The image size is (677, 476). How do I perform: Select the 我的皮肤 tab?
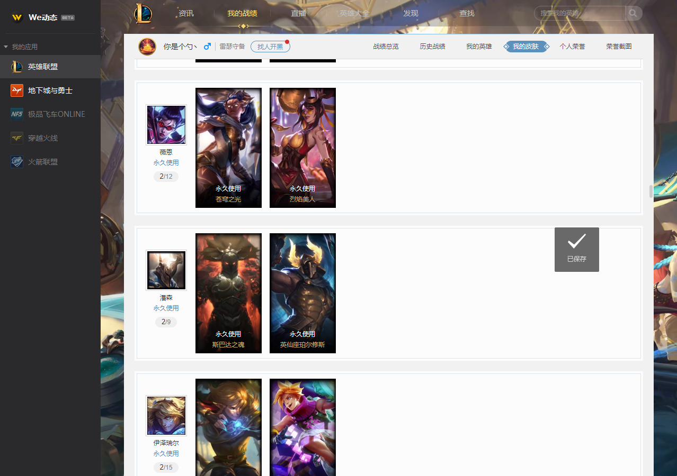click(526, 47)
